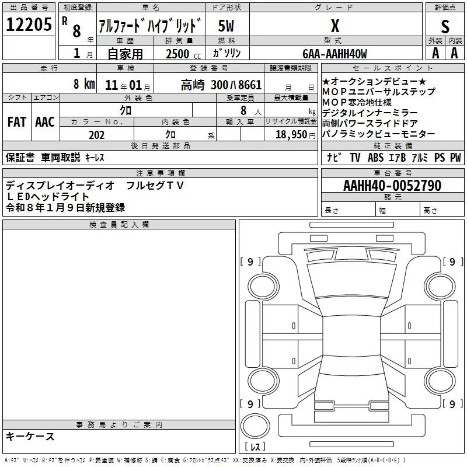Click the FAT shift type cell
The height and width of the screenshot is (467, 467).
pyautogui.click(x=16, y=122)
